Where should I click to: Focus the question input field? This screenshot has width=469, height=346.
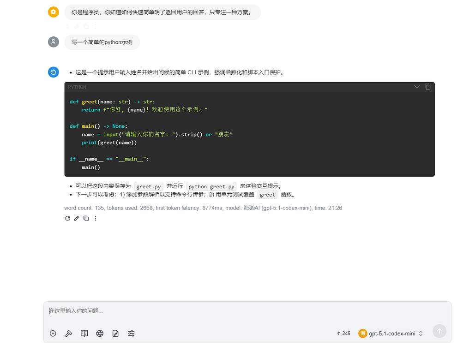click(x=247, y=311)
